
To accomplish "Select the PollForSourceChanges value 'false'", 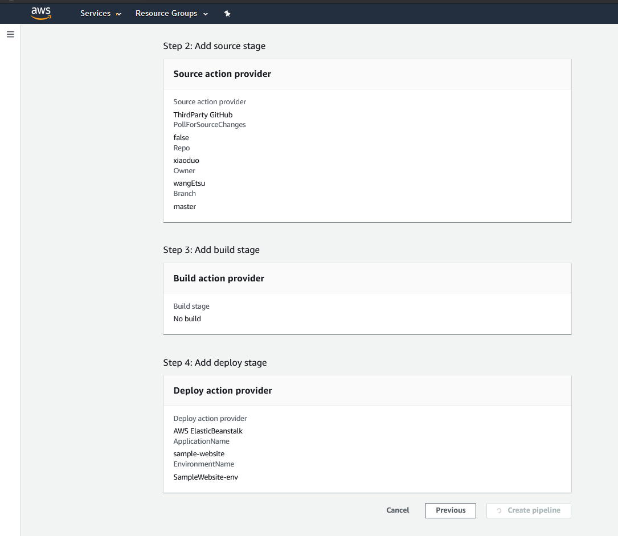I will [181, 137].
